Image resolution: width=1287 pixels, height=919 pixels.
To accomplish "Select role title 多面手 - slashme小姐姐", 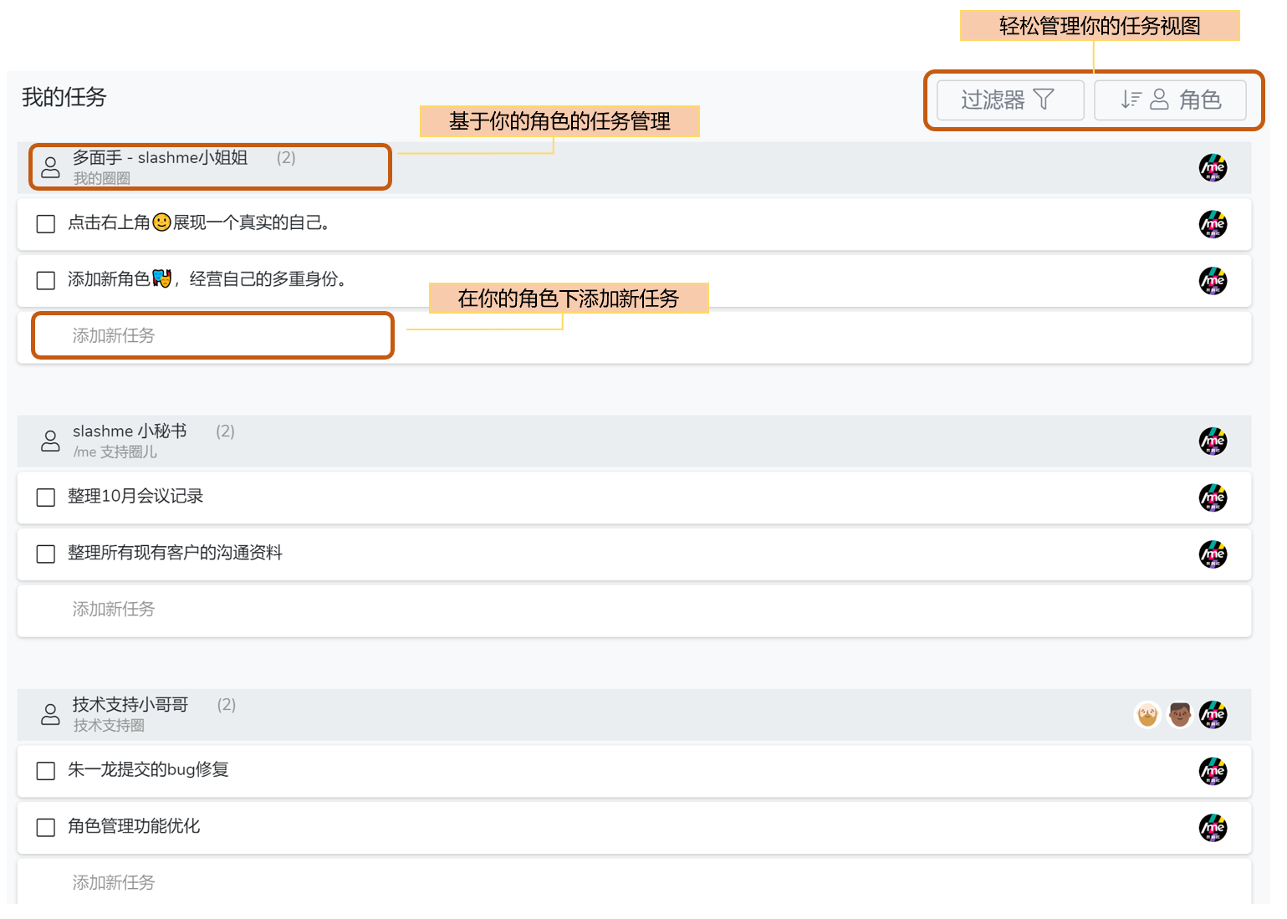I will click(160, 157).
